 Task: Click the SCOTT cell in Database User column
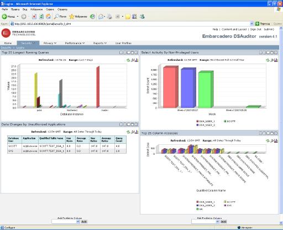point(14,146)
